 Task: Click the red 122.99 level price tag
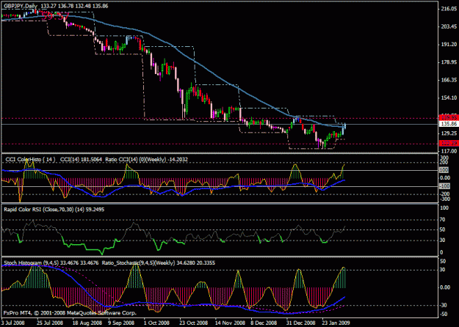tap(449, 143)
